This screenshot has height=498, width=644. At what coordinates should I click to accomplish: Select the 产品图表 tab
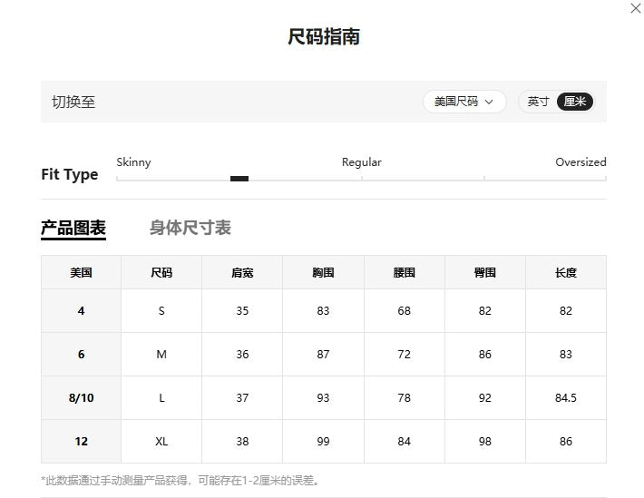(73, 228)
